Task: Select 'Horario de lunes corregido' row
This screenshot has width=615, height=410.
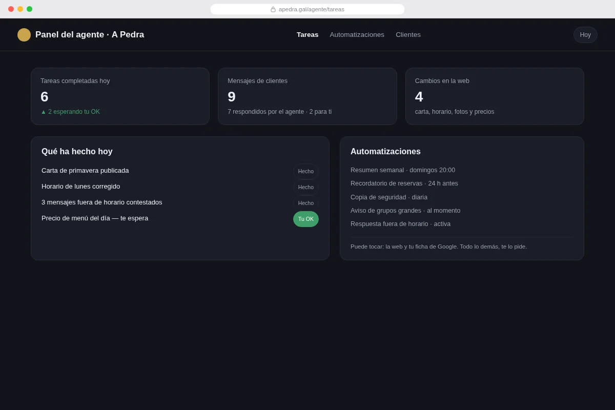Action: pyautogui.click(x=180, y=187)
